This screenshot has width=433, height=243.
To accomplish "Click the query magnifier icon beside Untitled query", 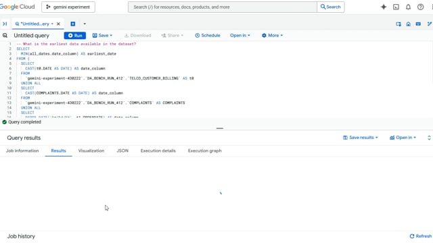I will point(5,35).
